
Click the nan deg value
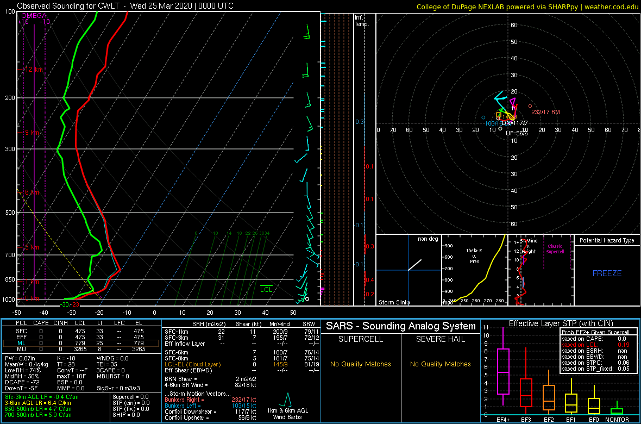click(x=428, y=239)
